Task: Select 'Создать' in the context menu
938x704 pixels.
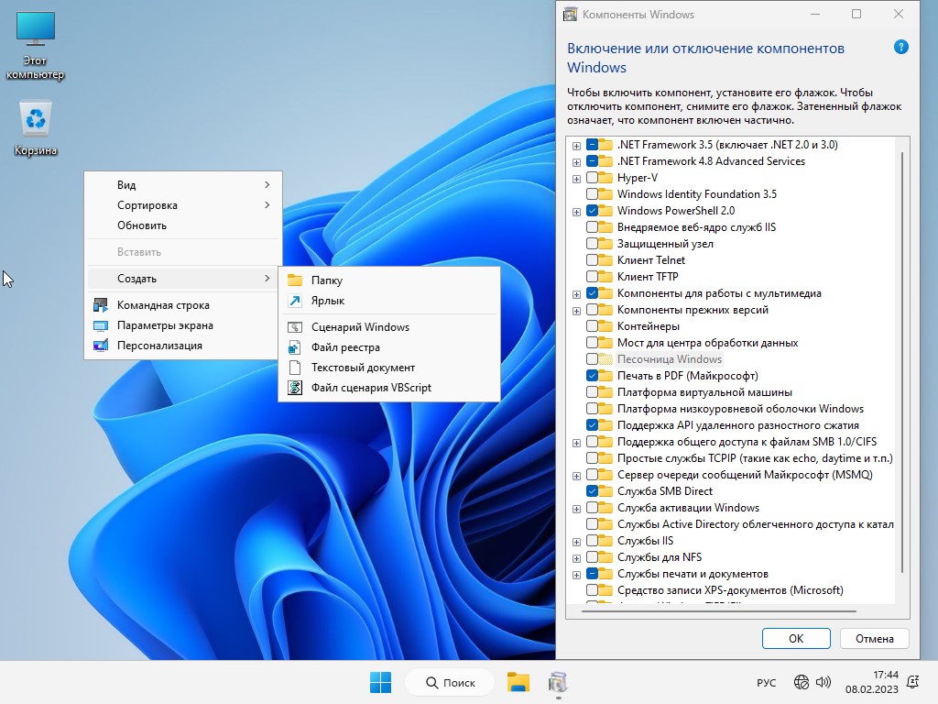Action: (183, 279)
